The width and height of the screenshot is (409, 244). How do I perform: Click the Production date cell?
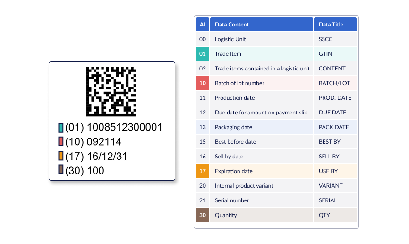(262, 98)
